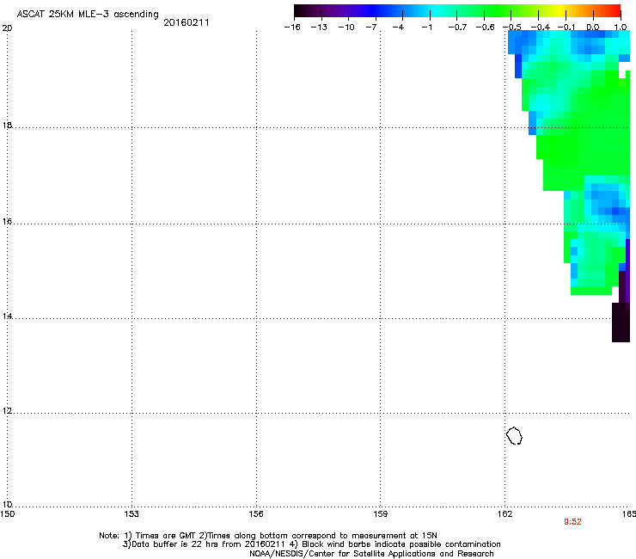Click latitude axis label "16"
Screen dimensions: 636x559
(x=7, y=221)
